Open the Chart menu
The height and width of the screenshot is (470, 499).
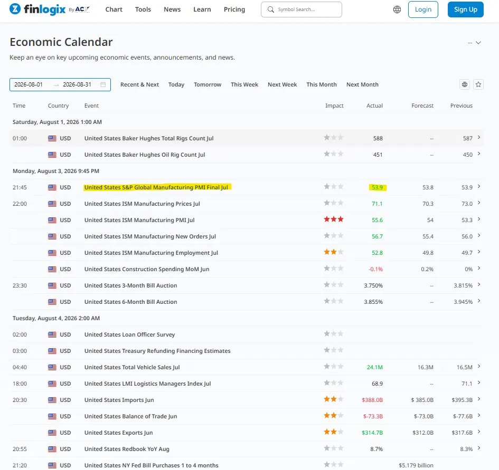[x=114, y=9]
